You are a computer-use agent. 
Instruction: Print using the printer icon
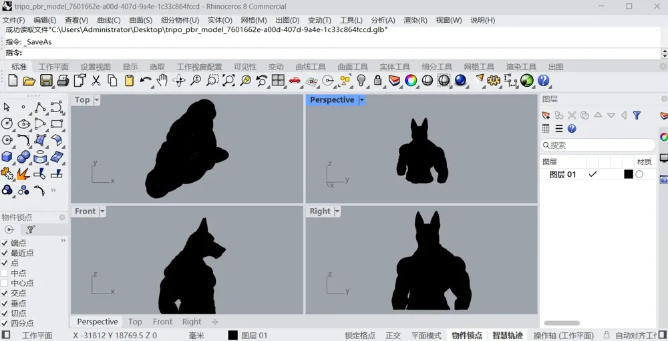pyautogui.click(x=63, y=80)
